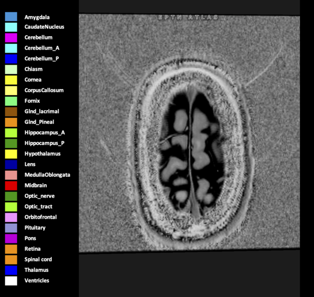Select the Pituitary label
314x297 pixels.
tap(35, 228)
